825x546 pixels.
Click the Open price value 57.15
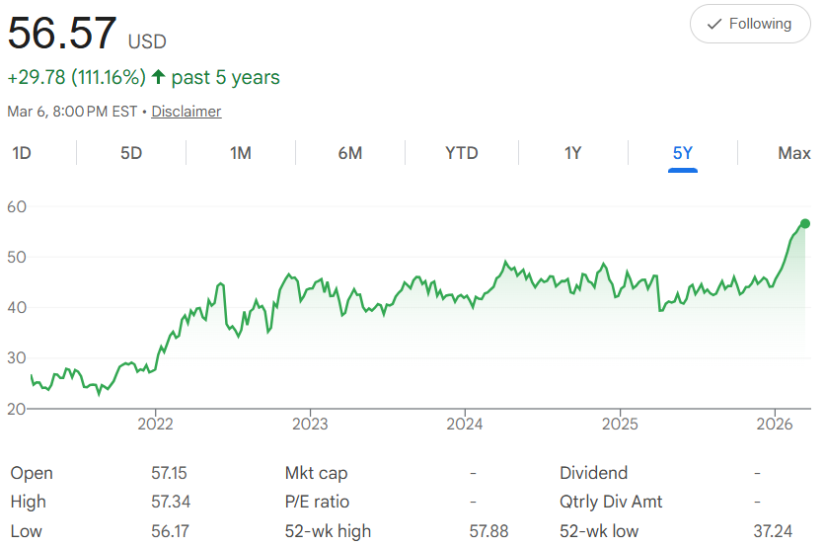[170, 474]
